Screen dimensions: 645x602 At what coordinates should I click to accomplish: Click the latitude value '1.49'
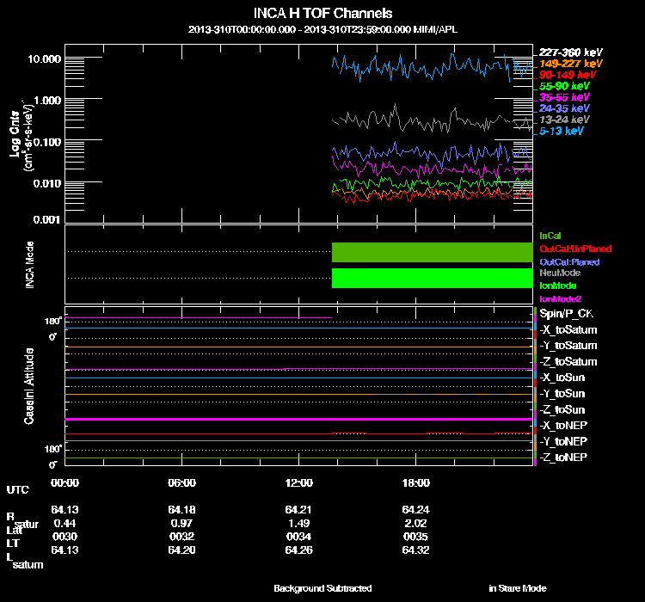pos(299,524)
